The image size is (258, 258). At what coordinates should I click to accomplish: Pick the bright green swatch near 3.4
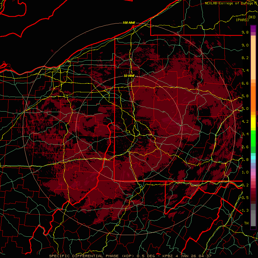(x=253, y=138)
